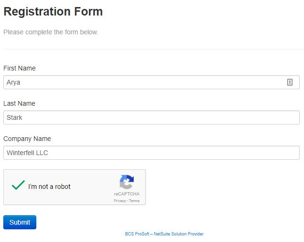Click the contact autofill icon in First Name

click(x=290, y=82)
